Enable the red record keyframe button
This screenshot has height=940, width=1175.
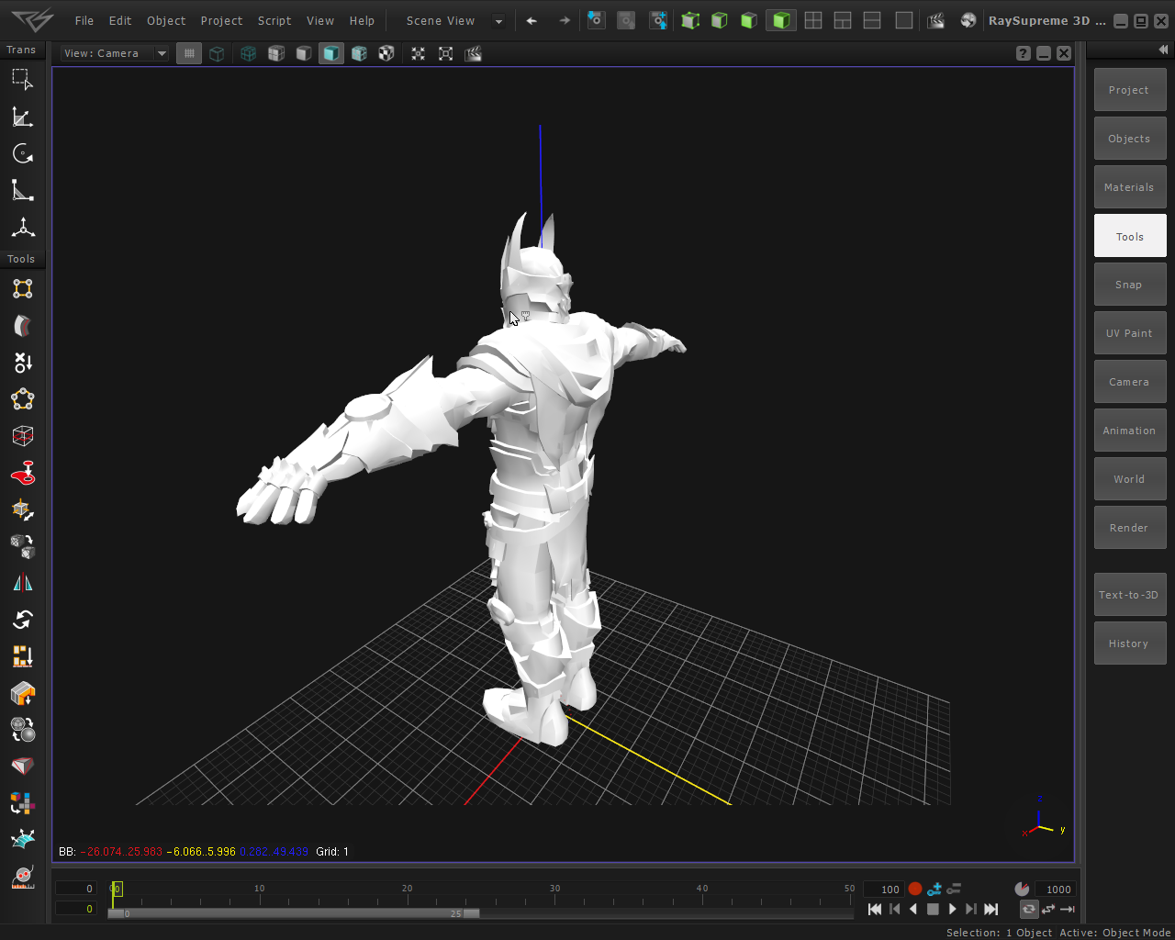(914, 889)
